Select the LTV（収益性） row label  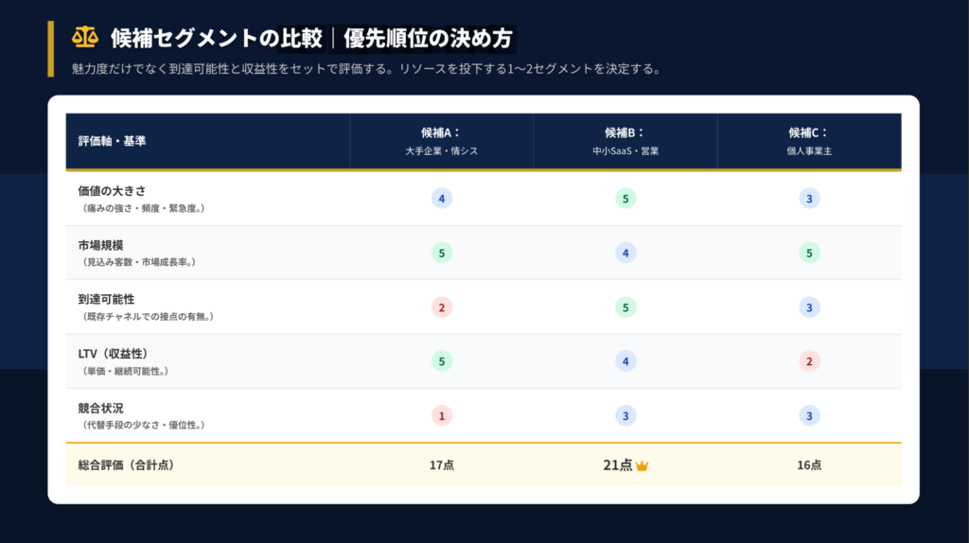(114, 354)
